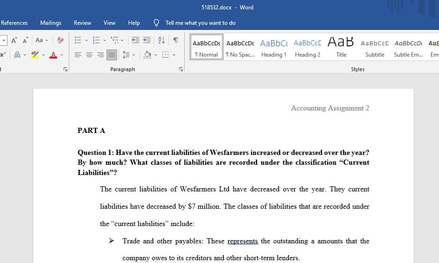Open the Text Effects dropdown arrow
439x263 pixels.
[25, 55]
